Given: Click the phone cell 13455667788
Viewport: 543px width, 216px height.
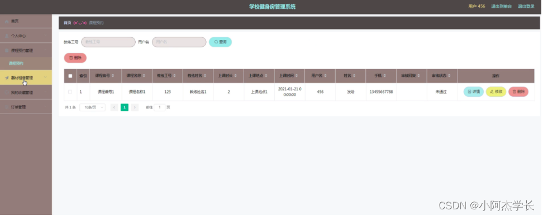Looking at the screenshot, I should tap(381, 92).
